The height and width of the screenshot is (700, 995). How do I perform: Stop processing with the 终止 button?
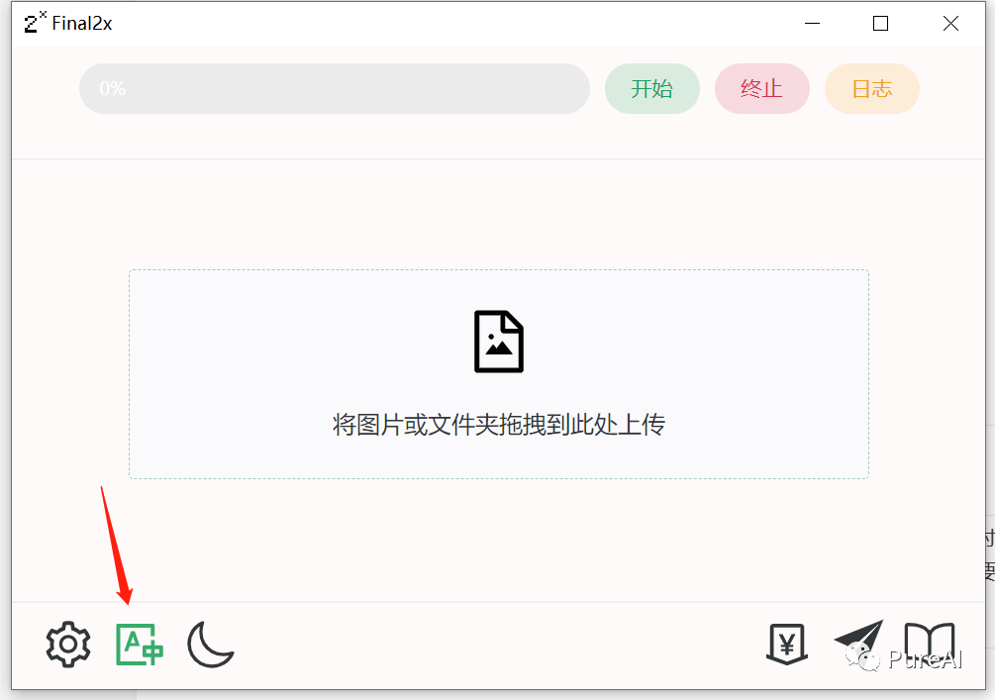(762, 88)
